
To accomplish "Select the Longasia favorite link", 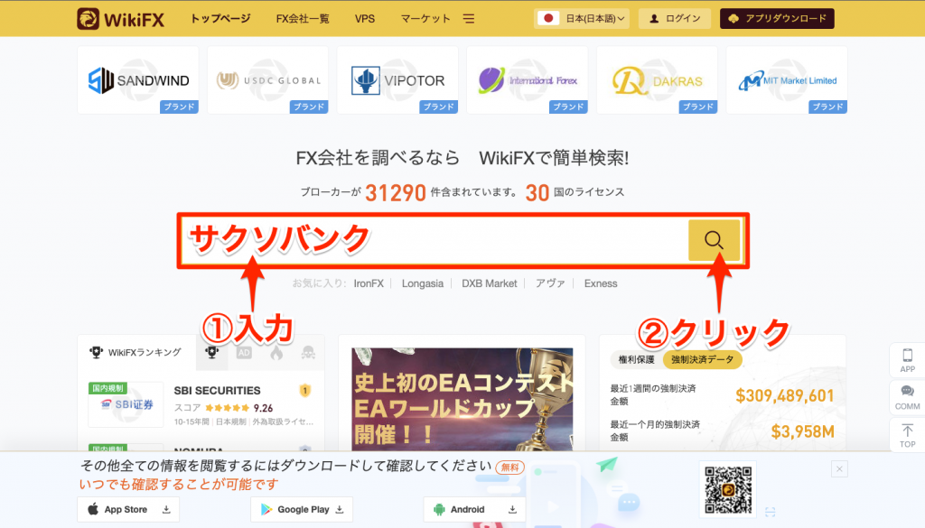I will 423,283.
